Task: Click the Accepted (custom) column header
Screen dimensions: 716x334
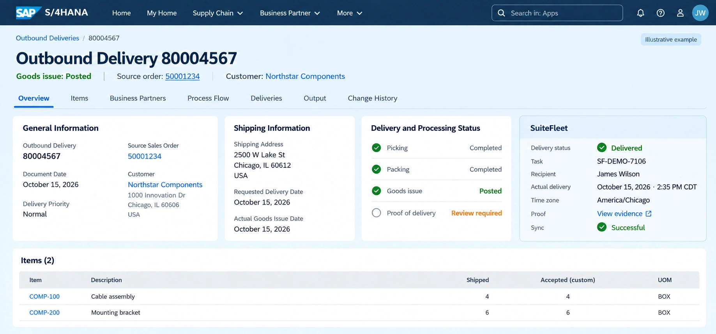Action: 567,280
